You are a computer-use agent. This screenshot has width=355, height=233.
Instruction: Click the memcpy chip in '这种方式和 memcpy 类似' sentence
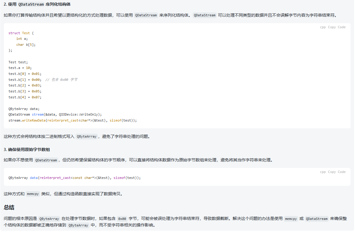click(33, 194)
